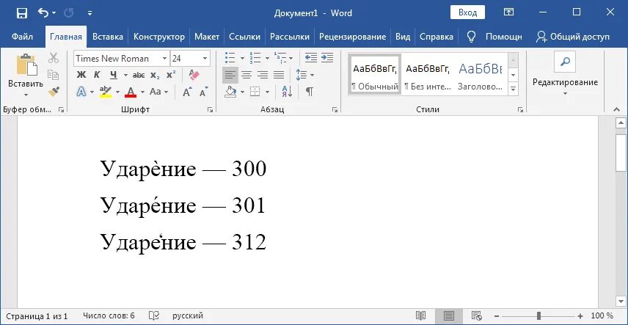Switch to the Конструктор tab
628x325 pixels.
[x=159, y=37]
